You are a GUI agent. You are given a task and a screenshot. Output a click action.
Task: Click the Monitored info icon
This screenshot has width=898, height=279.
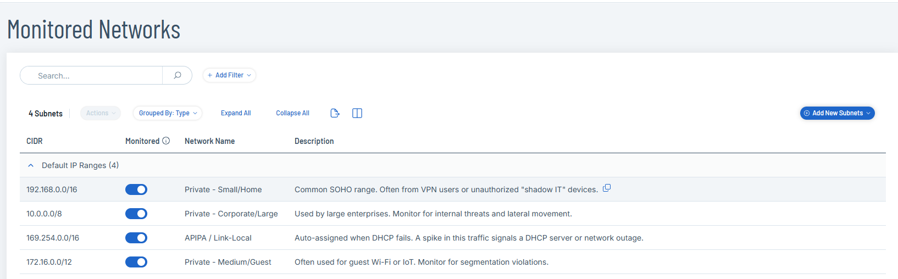click(x=166, y=141)
